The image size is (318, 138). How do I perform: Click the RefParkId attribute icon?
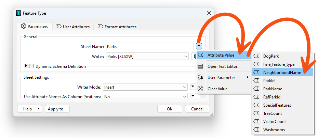point(256,97)
